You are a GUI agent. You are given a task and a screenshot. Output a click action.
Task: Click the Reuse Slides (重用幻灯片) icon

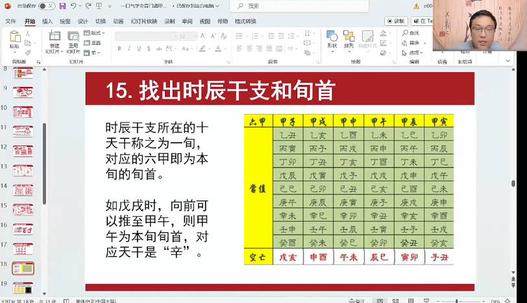[73, 39]
